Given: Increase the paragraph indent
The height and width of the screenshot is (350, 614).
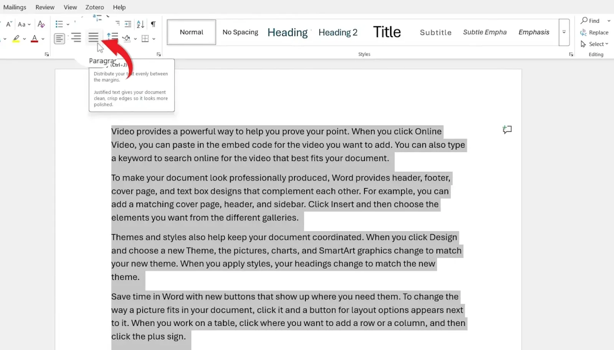Looking at the screenshot, I should pos(128,24).
